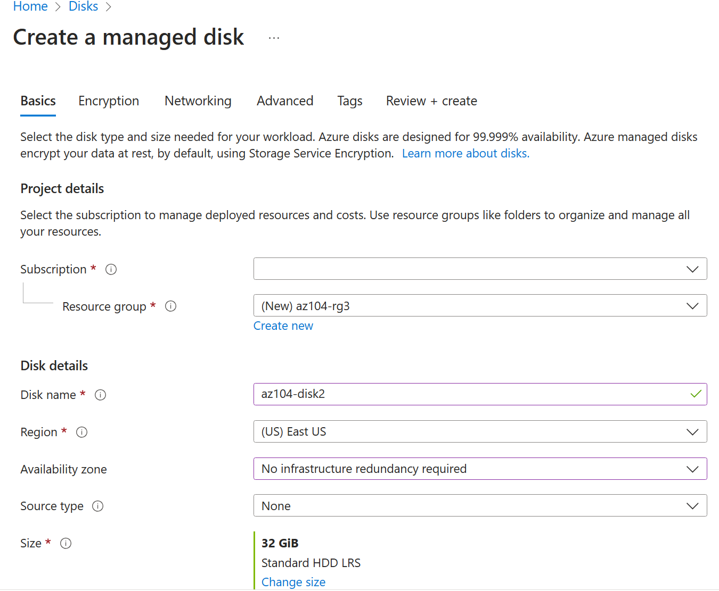Go to the Review + create tab
This screenshot has height=591, width=719.
pyautogui.click(x=431, y=101)
